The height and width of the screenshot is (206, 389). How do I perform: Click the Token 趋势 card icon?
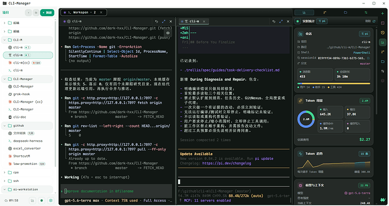coord(300,154)
